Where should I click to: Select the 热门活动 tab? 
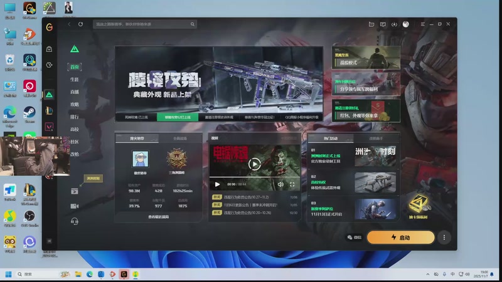tap(331, 138)
